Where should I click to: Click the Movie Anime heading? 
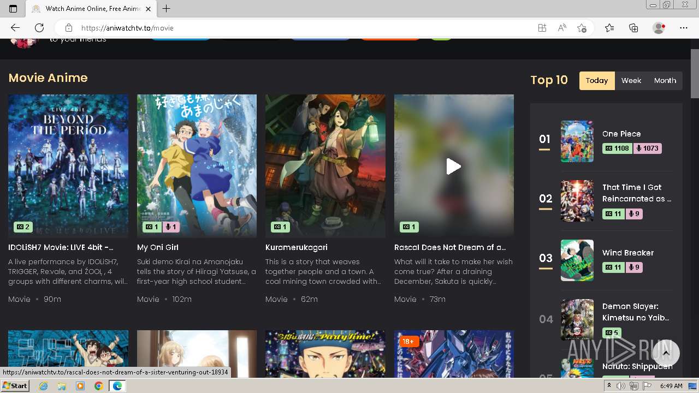48,78
